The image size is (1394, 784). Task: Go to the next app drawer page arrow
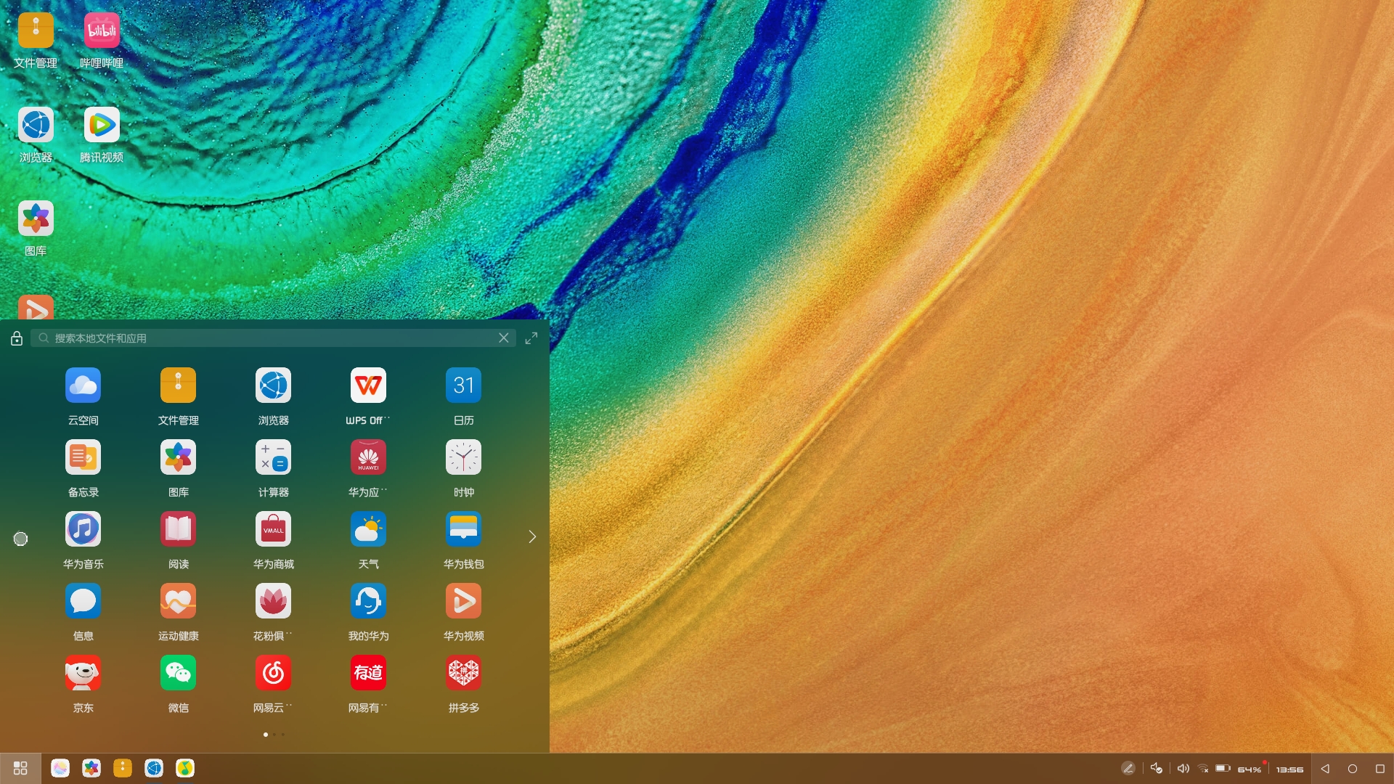532,536
